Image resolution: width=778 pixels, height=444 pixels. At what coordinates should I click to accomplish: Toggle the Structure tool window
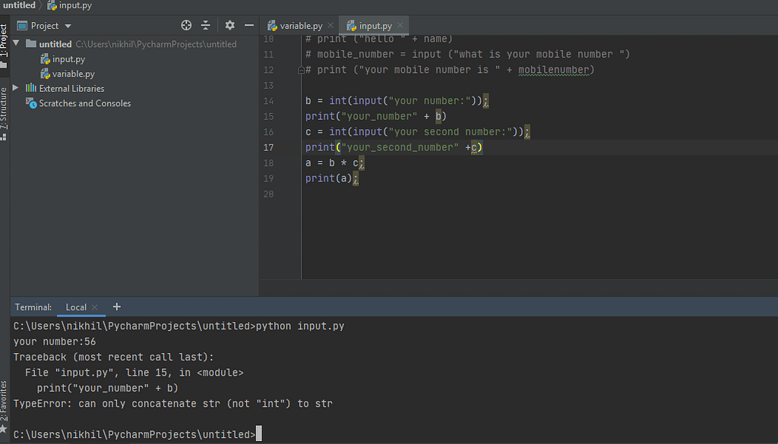tap(4, 113)
